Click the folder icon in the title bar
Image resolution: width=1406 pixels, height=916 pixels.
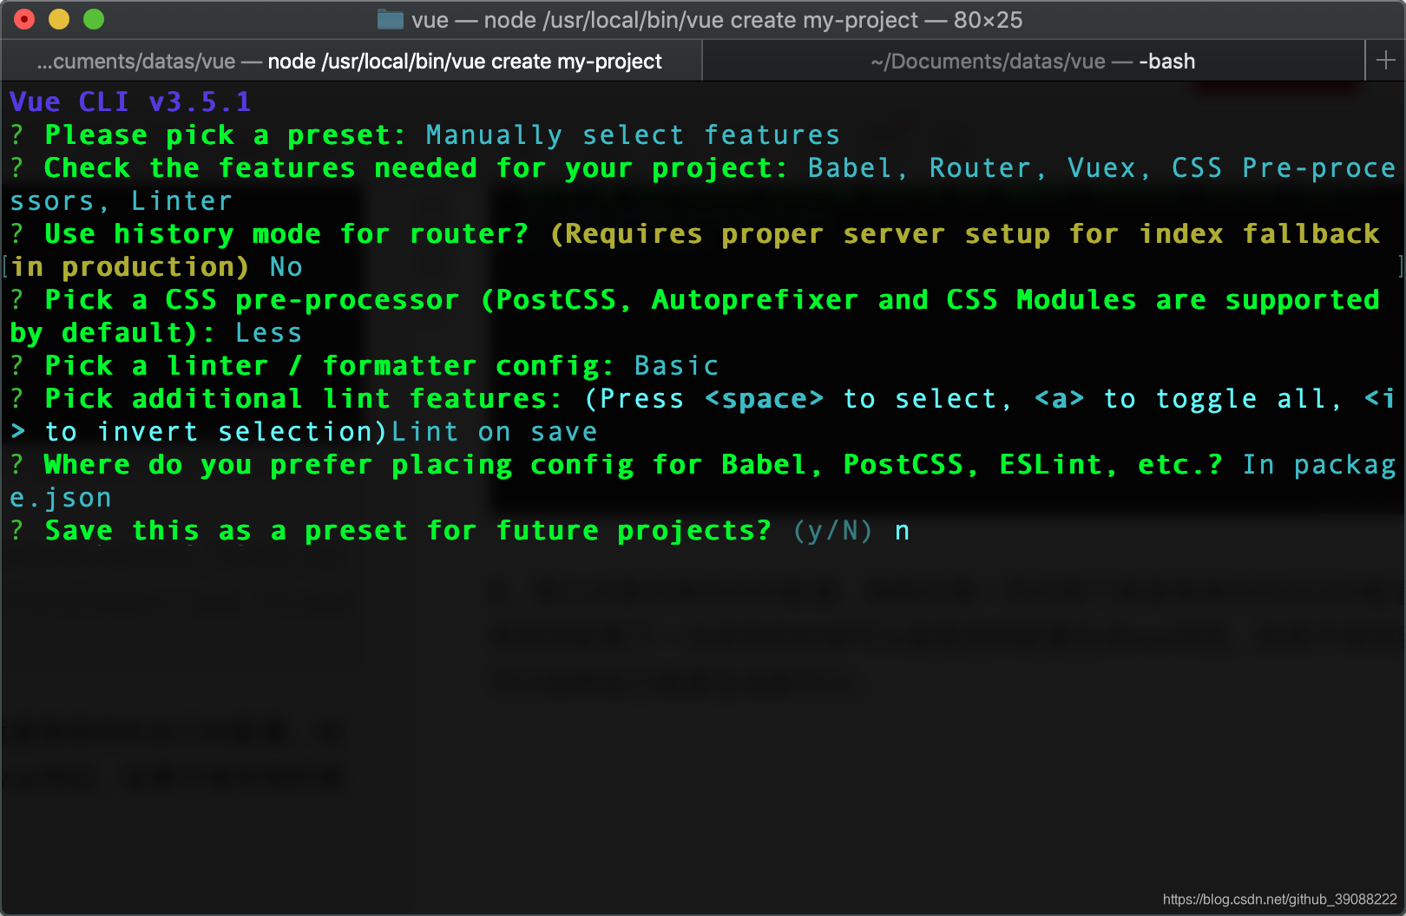pos(391,19)
